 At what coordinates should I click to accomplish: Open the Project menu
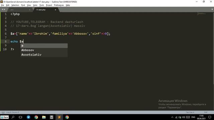(x=49, y=5)
